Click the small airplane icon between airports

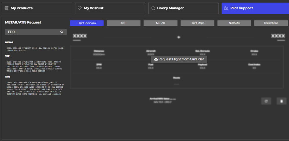pyautogui.click(x=179, y=37)
